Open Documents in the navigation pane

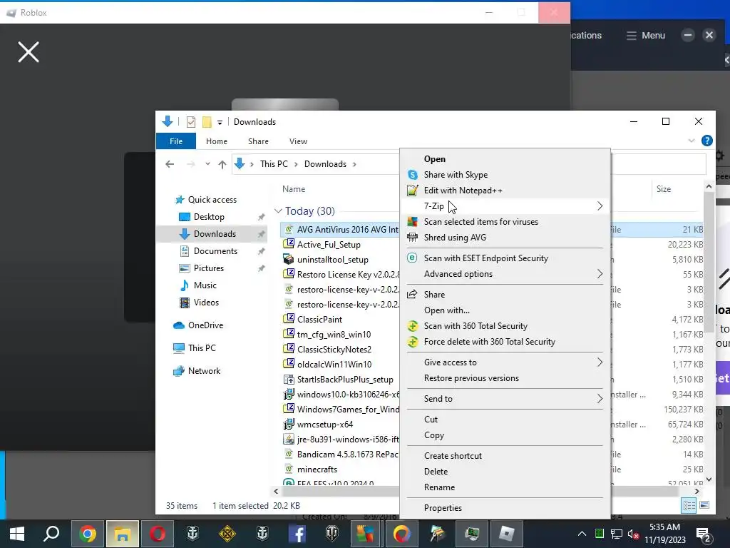215,251
